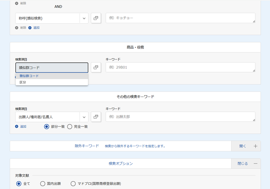Choose 区分 from the open dropdown list
The width and height of the screenshot is (270, 189).
[23, 82]
